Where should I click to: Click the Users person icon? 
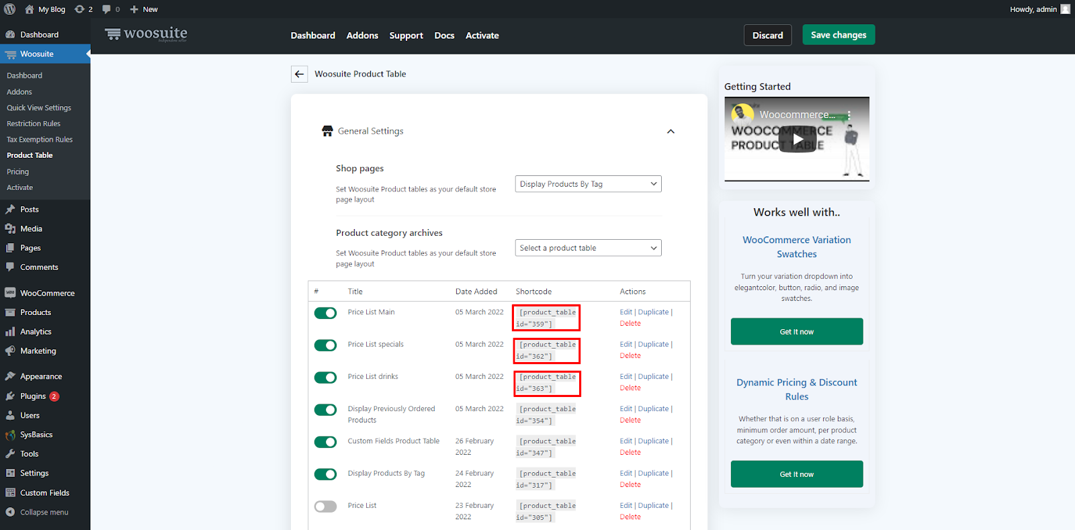click(10, 416)
